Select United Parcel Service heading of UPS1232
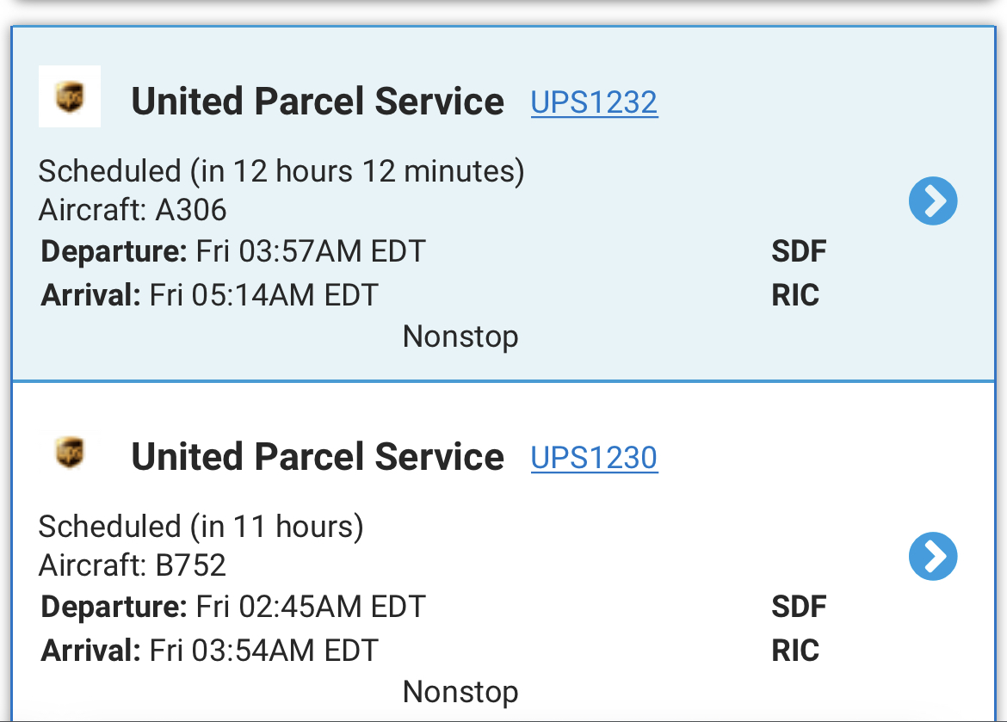Viewport: 1007px width, 722px height. pos(318,102)
